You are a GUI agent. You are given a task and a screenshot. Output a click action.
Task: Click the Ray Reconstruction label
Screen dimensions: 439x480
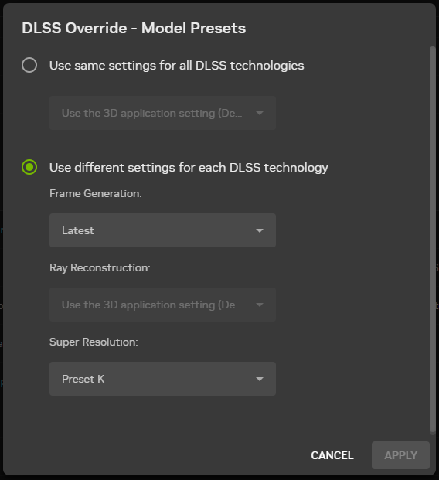(100, 268)
